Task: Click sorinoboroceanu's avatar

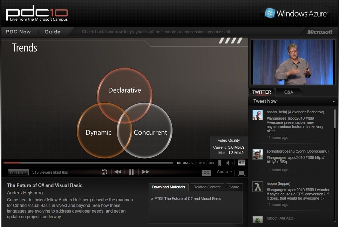Action: pyautogui.click(x=258, y=154)
